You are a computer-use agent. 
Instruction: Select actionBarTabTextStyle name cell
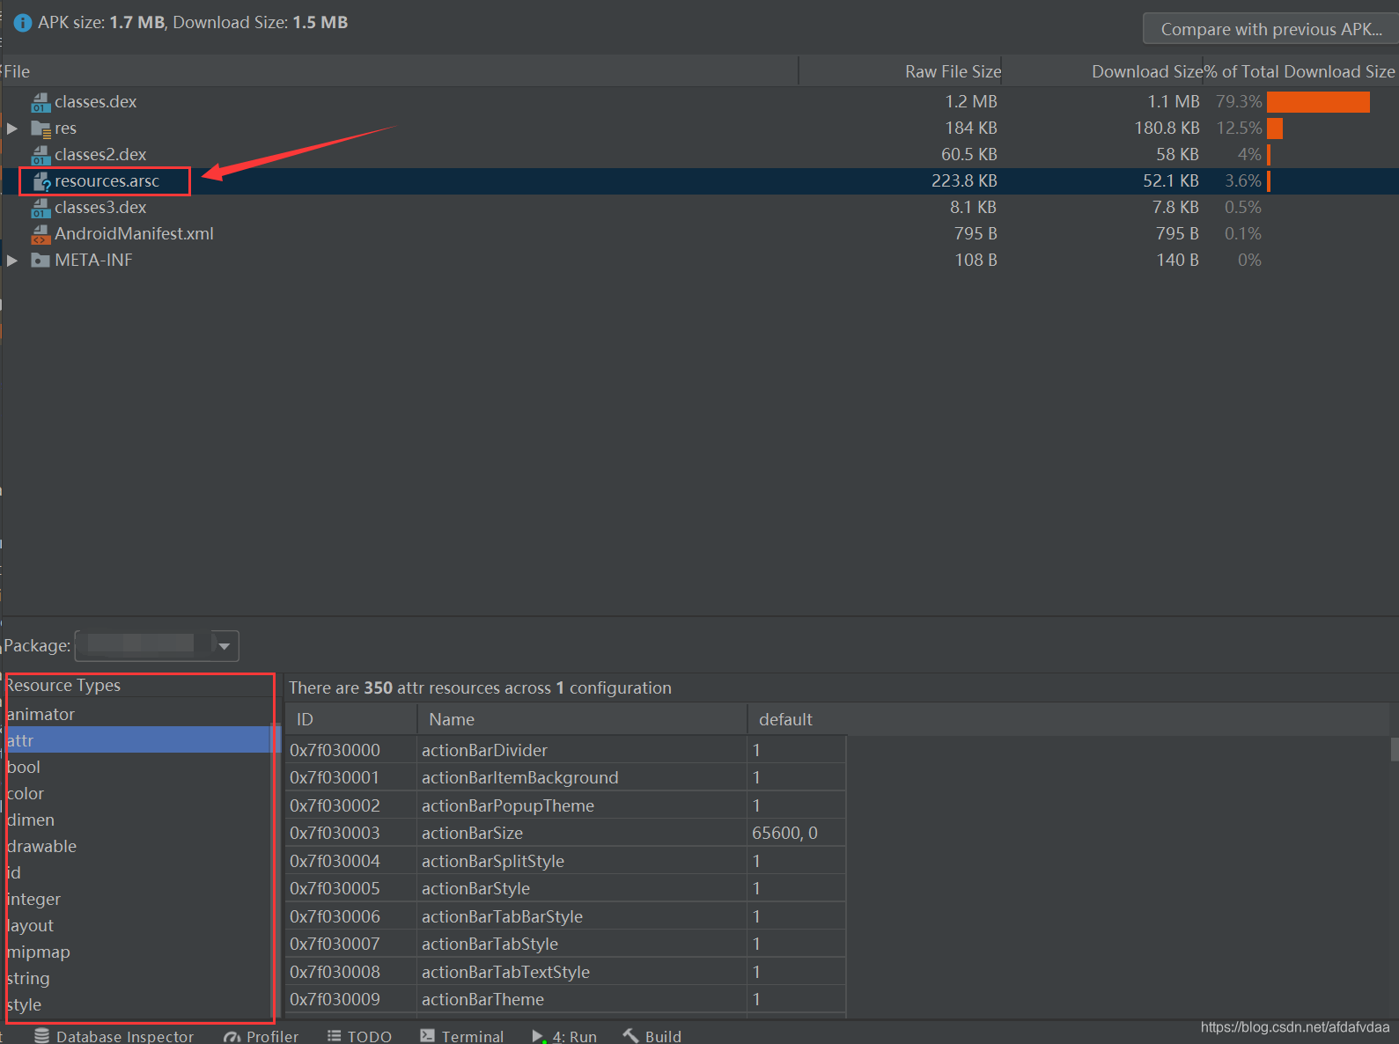583,972
